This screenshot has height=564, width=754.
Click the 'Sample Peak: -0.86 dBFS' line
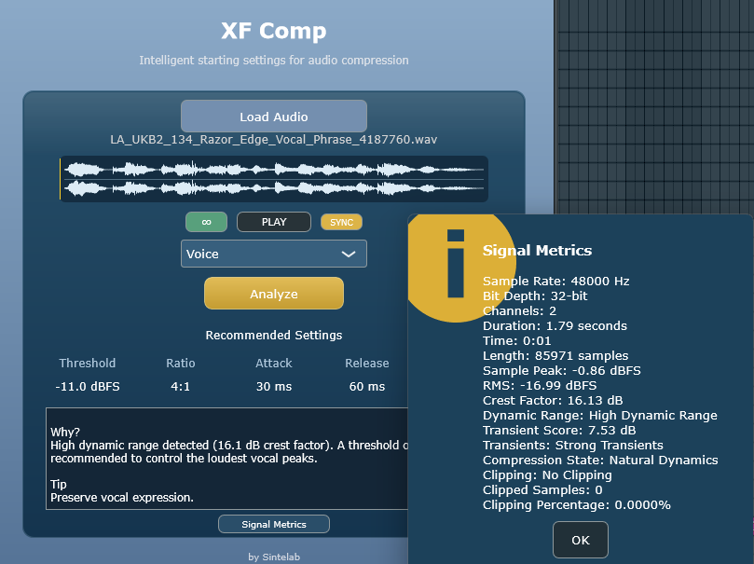click(562, 371)
